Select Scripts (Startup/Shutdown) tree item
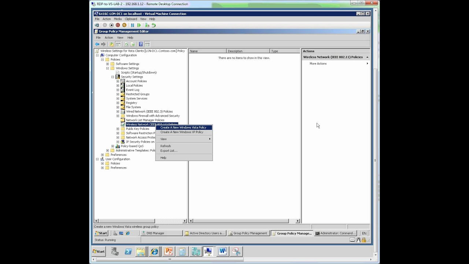 click(139, 73)
